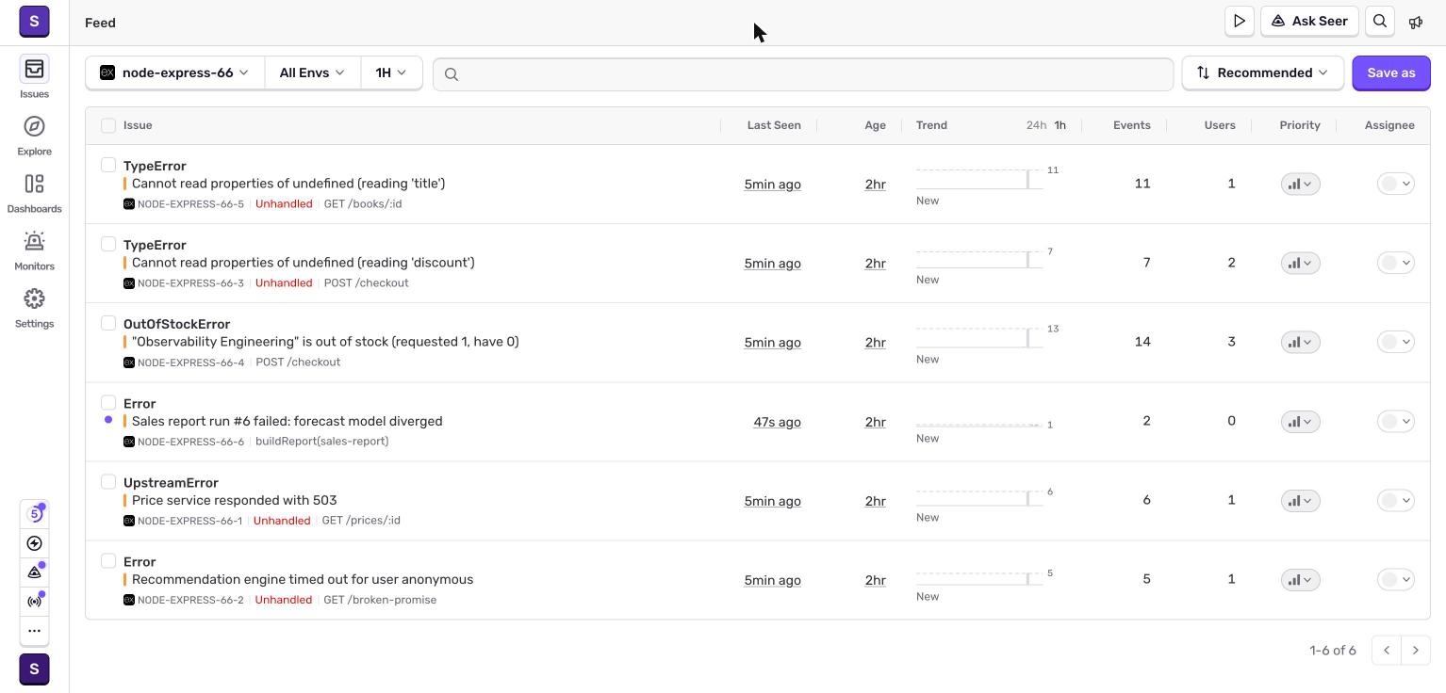Open the Issues sidebar section
Image resolution: width=1446 pixels, height=693 pixels.
34,77
